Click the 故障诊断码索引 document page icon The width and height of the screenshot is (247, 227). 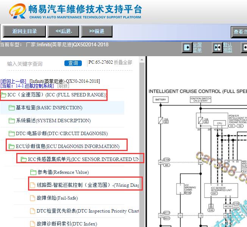pos(33,224)
